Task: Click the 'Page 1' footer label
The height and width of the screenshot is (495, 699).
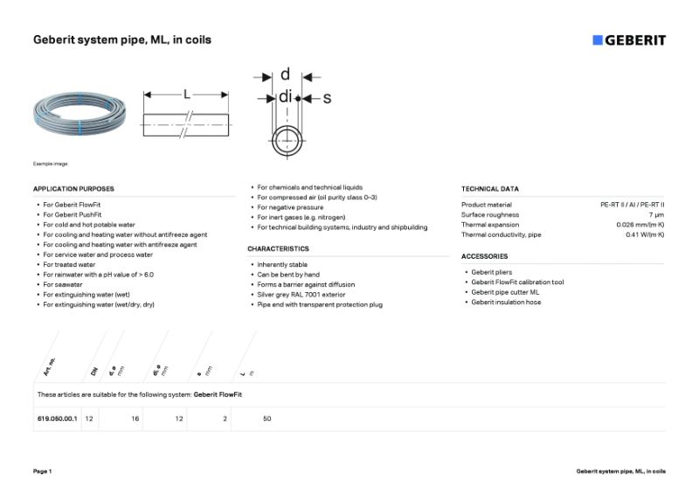Action: [x=43, y=471]
